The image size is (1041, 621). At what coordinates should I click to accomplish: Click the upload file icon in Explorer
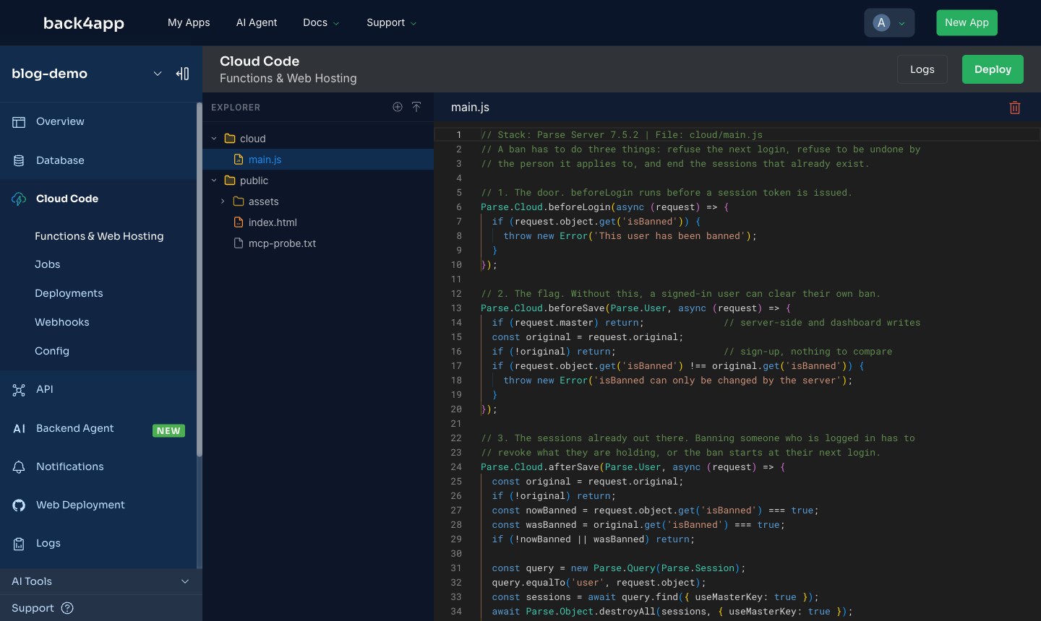coord(416,107)
